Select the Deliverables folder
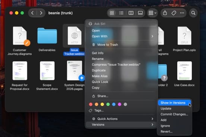 (x=47, y=36)
